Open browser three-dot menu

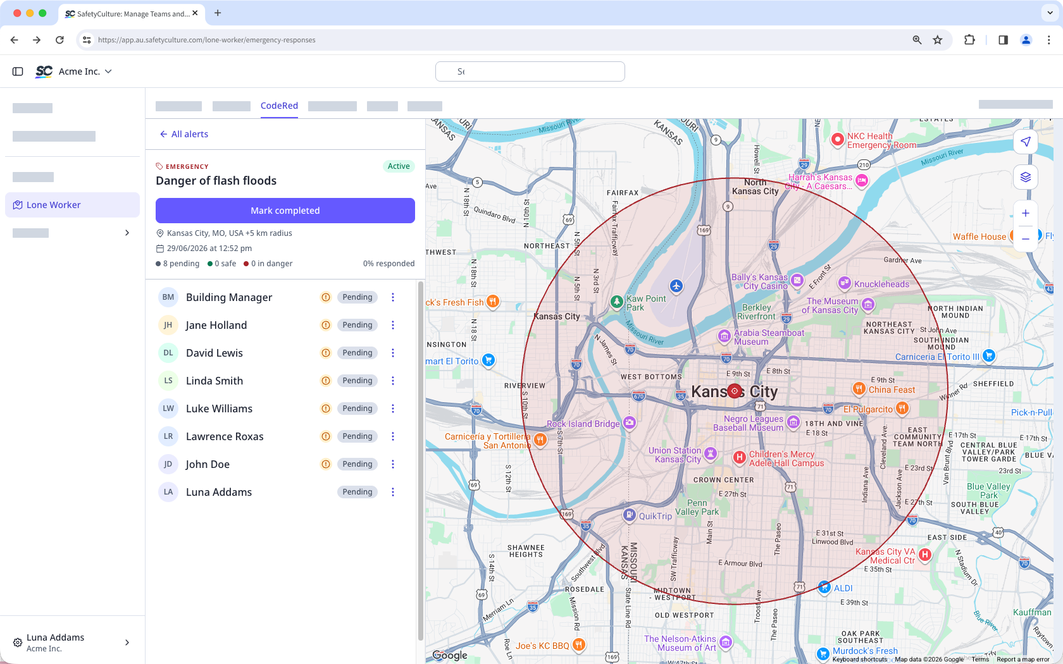tap(1049, 40)
